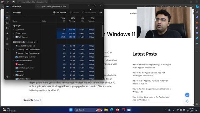This screenshot has height=113, width=200.
Task: Select the ctfmon process row
Action: pos(21,72)
